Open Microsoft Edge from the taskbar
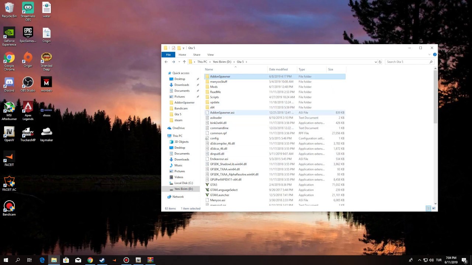Screen dimensions: 472x265 click(42, 260)
